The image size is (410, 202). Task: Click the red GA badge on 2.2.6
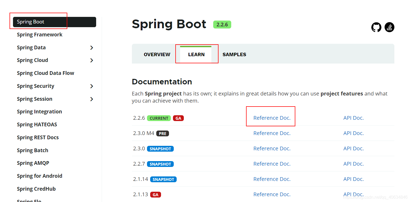(179, 118)
